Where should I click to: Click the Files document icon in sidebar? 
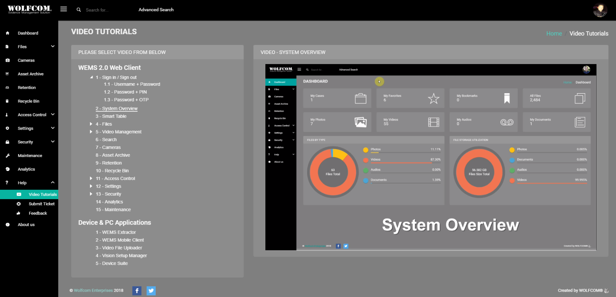pos(7,47)
